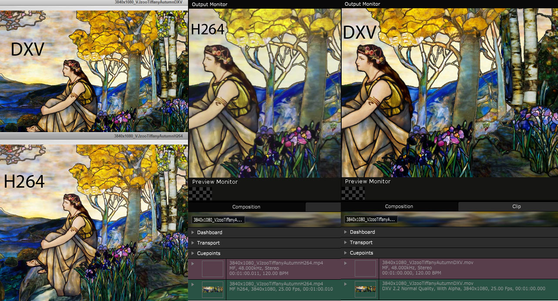The image size is (558, 301).
Task: Click the empty H264.mp4 audio track thumbnail
Action: tap(212, 268)
